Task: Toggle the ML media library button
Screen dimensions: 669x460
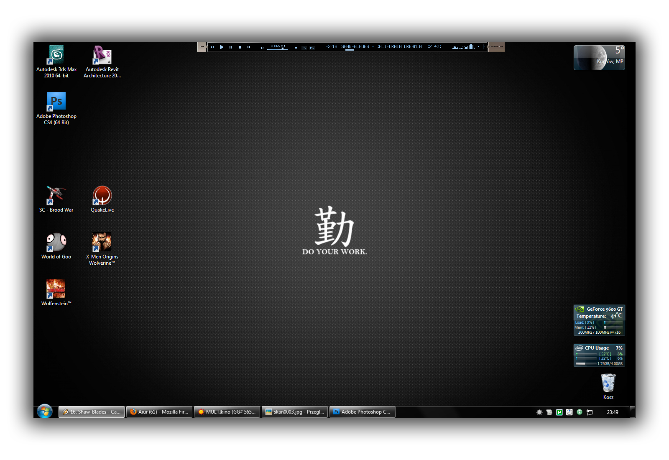Action: point(312,48)
